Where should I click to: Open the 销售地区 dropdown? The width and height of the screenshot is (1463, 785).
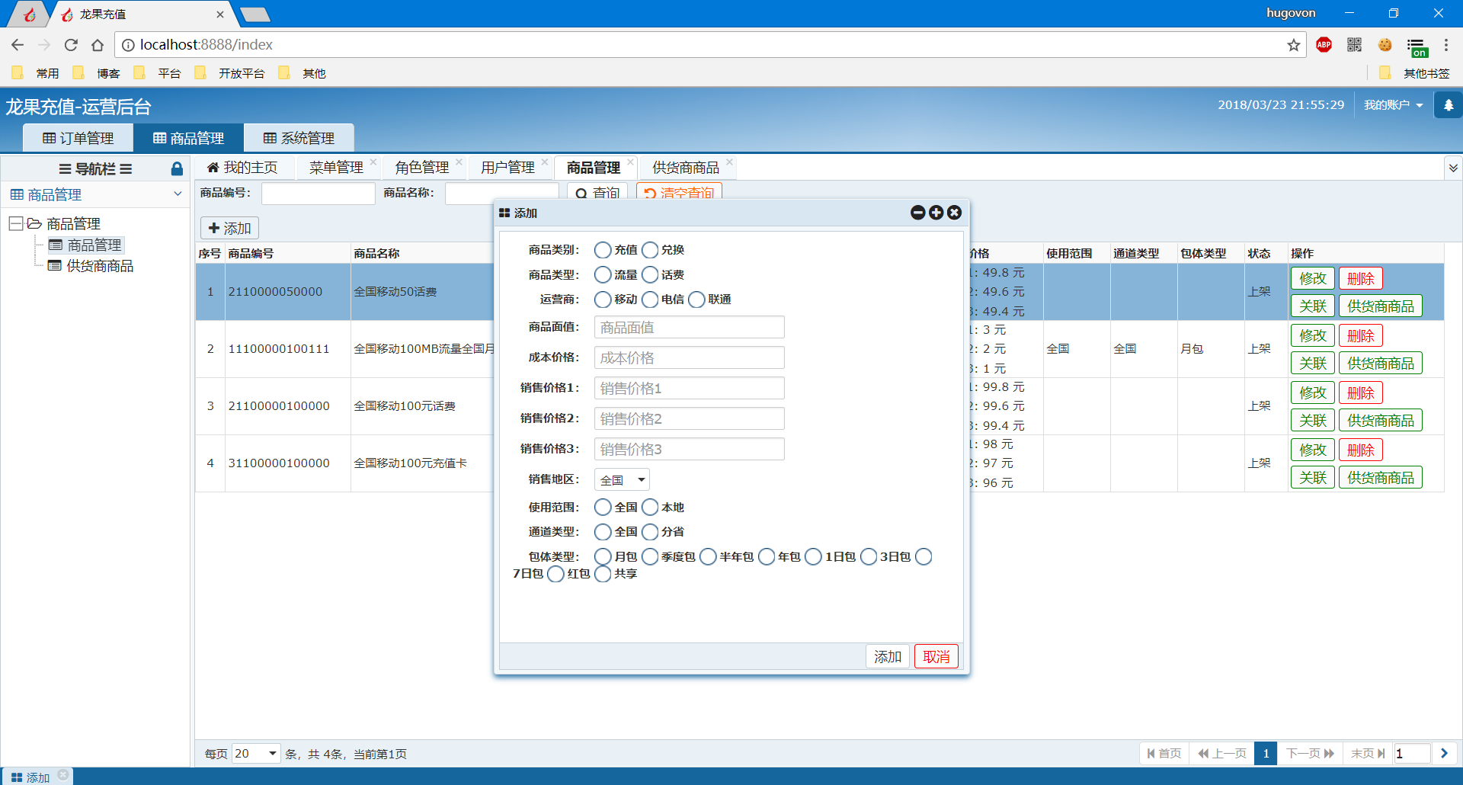(x=622, y=479)
